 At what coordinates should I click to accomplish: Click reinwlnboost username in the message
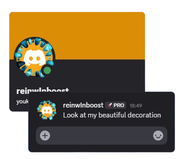[83, 105]
